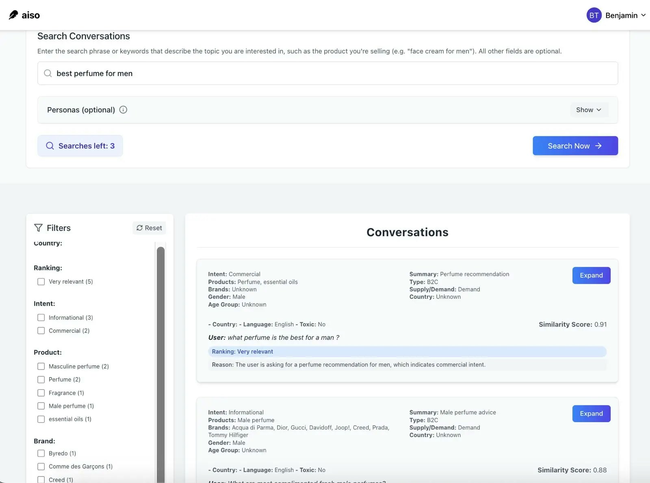
Task: Select the Byredo brand checkbox
Action: pyautogui.click(x=41, y=453)
